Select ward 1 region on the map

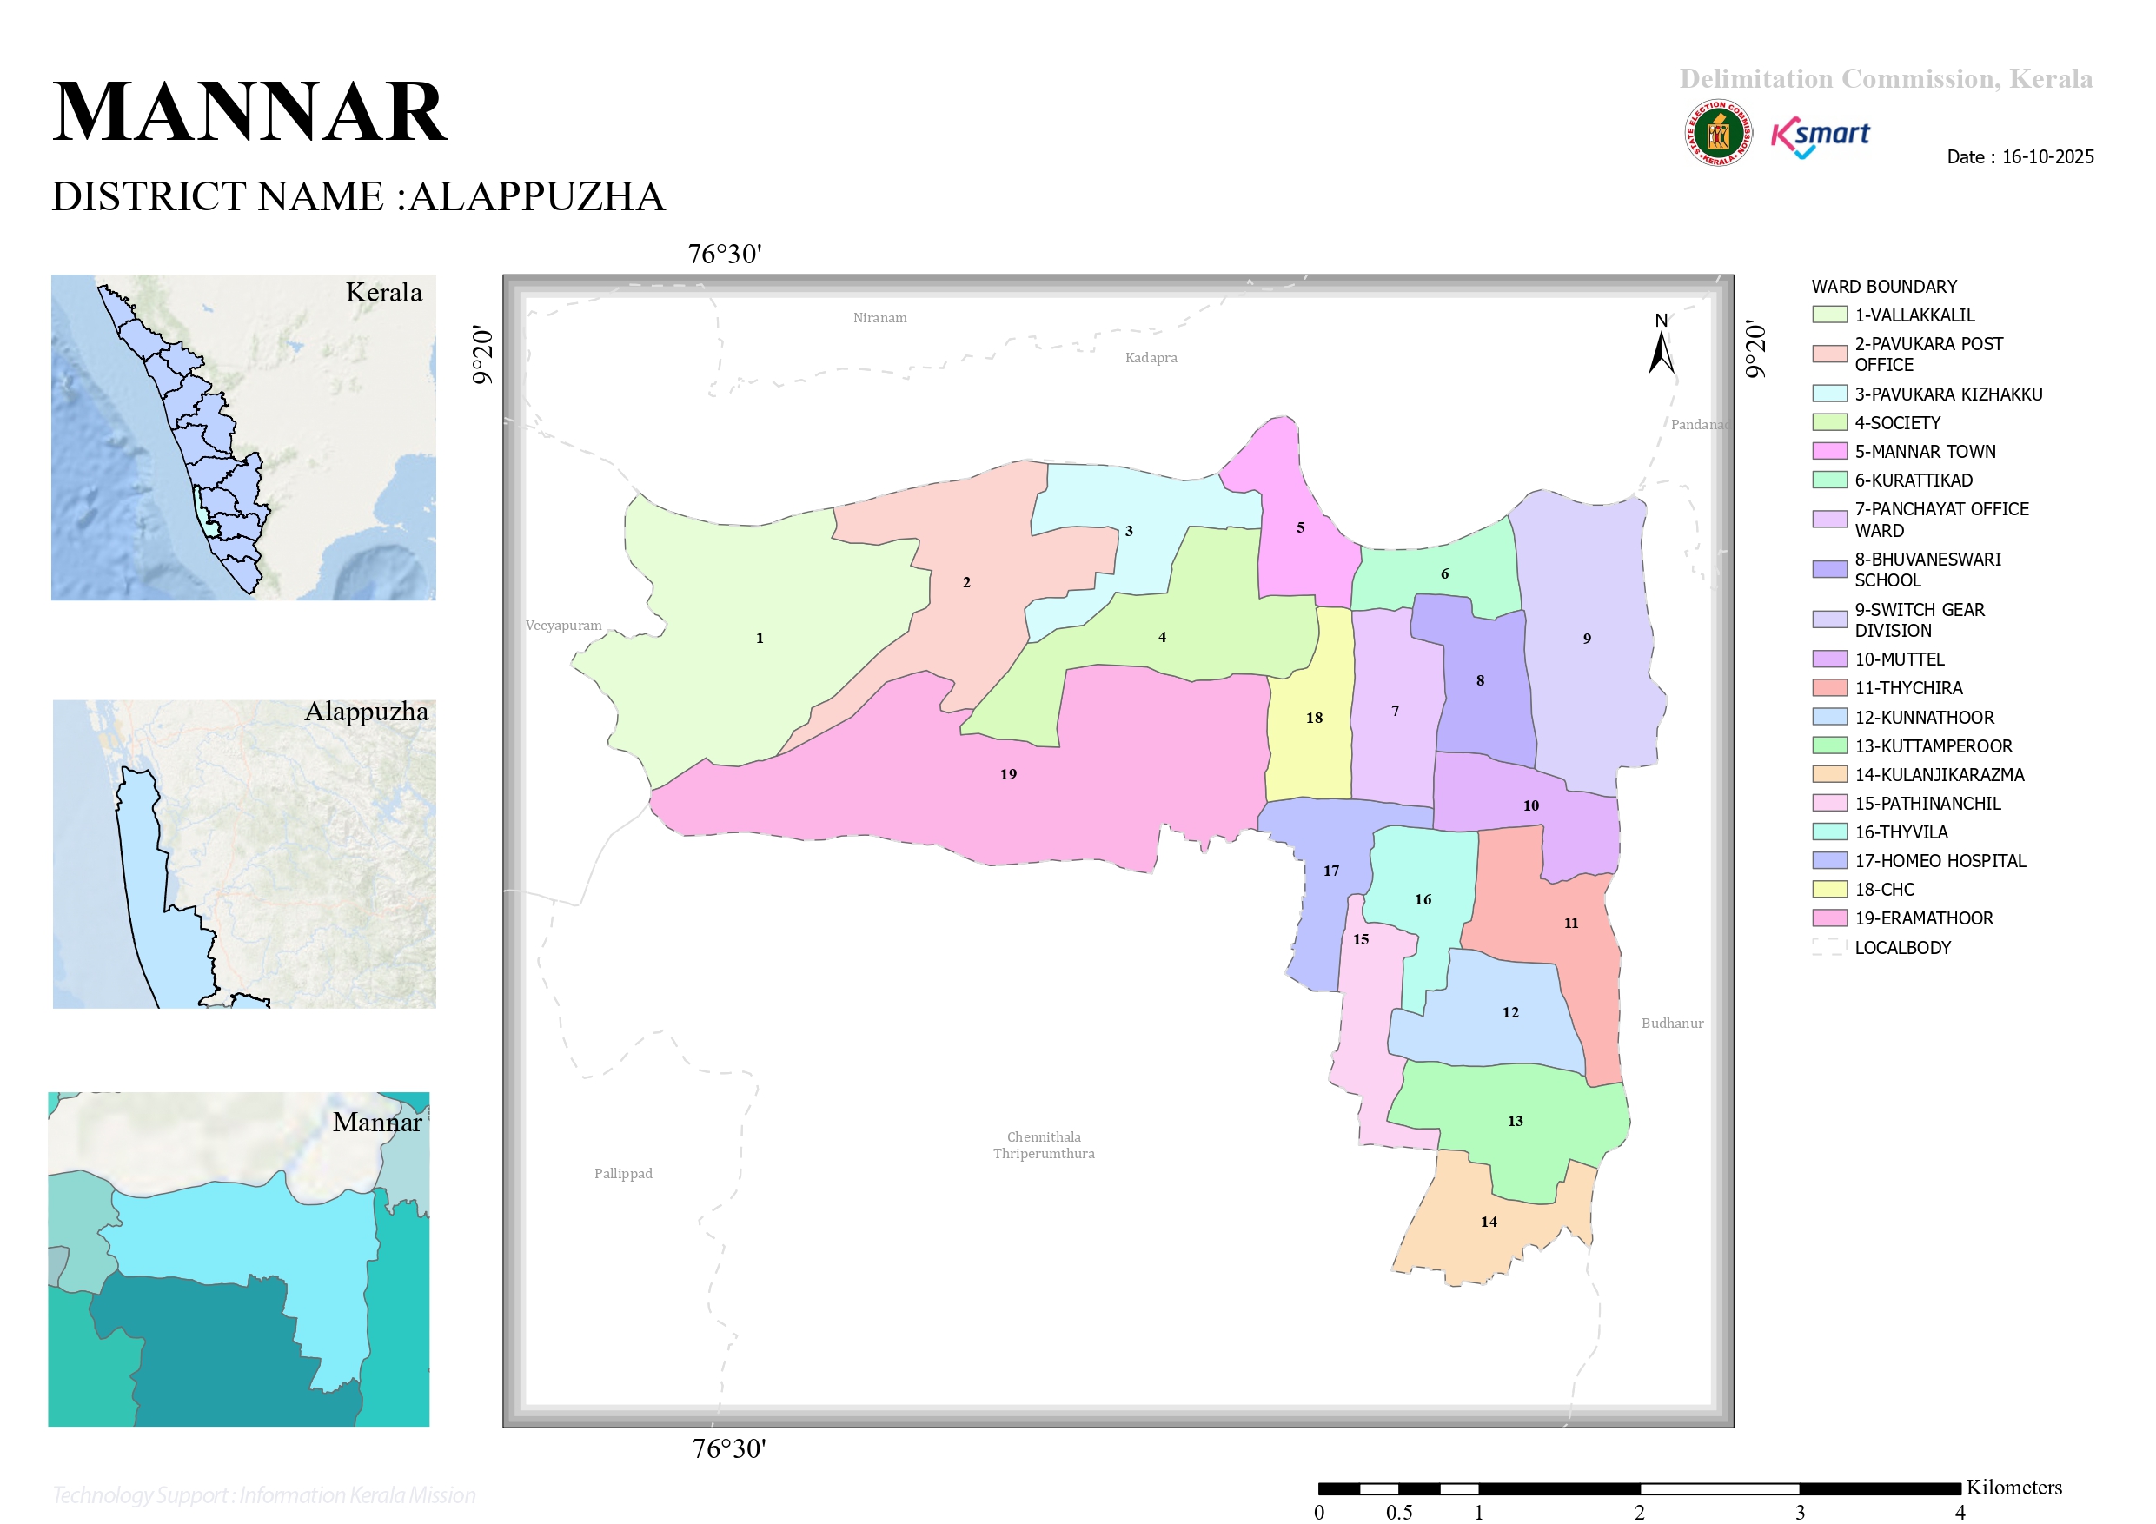(759, 639)
